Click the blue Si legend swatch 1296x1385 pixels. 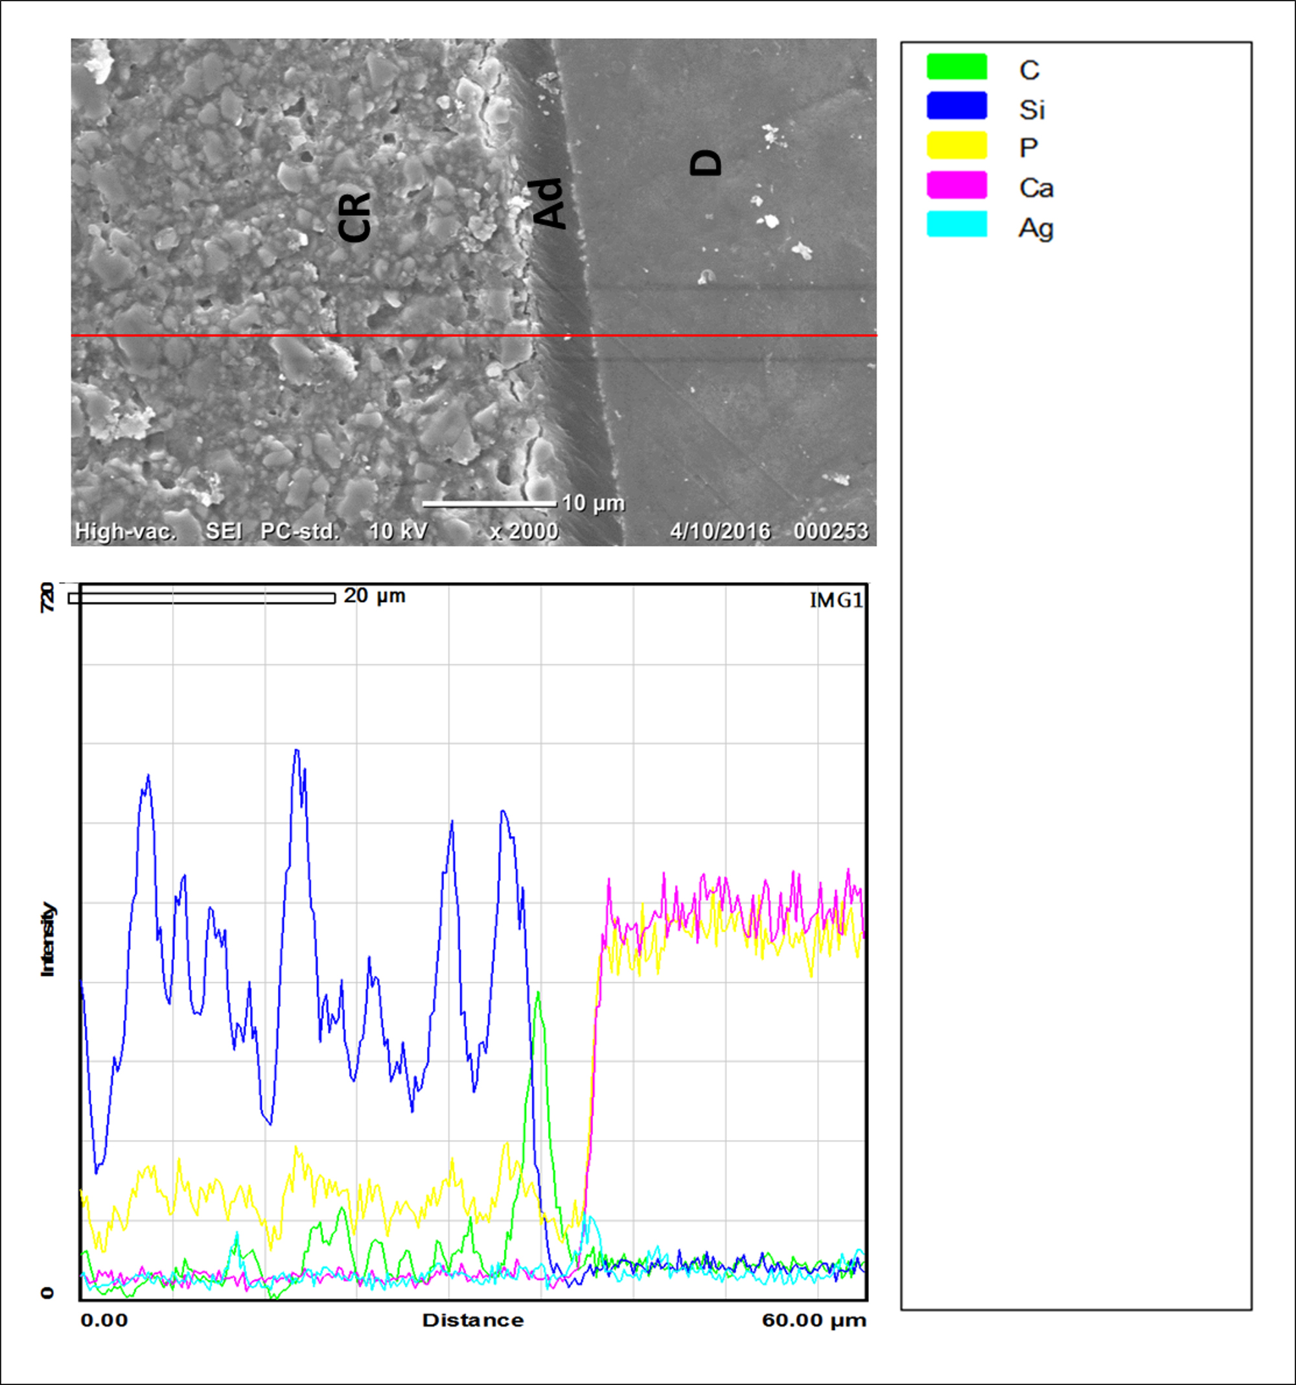pyautogui.click(x=956, y=106)
